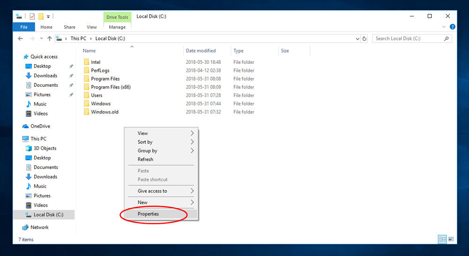469x256 pixels.
Task: Go up one level with Up arrow
Action: pos(50,38)
